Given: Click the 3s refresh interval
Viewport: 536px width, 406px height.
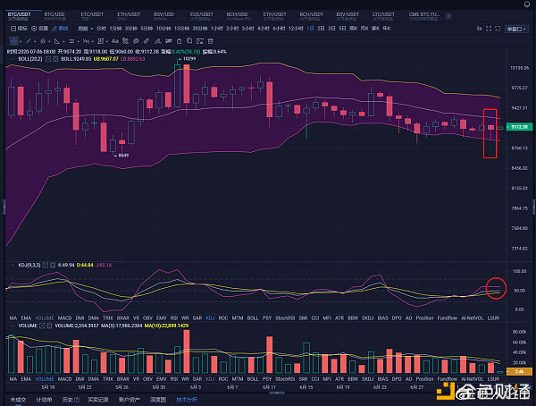Looking at the screenshot, I should (x=479, y=29).
